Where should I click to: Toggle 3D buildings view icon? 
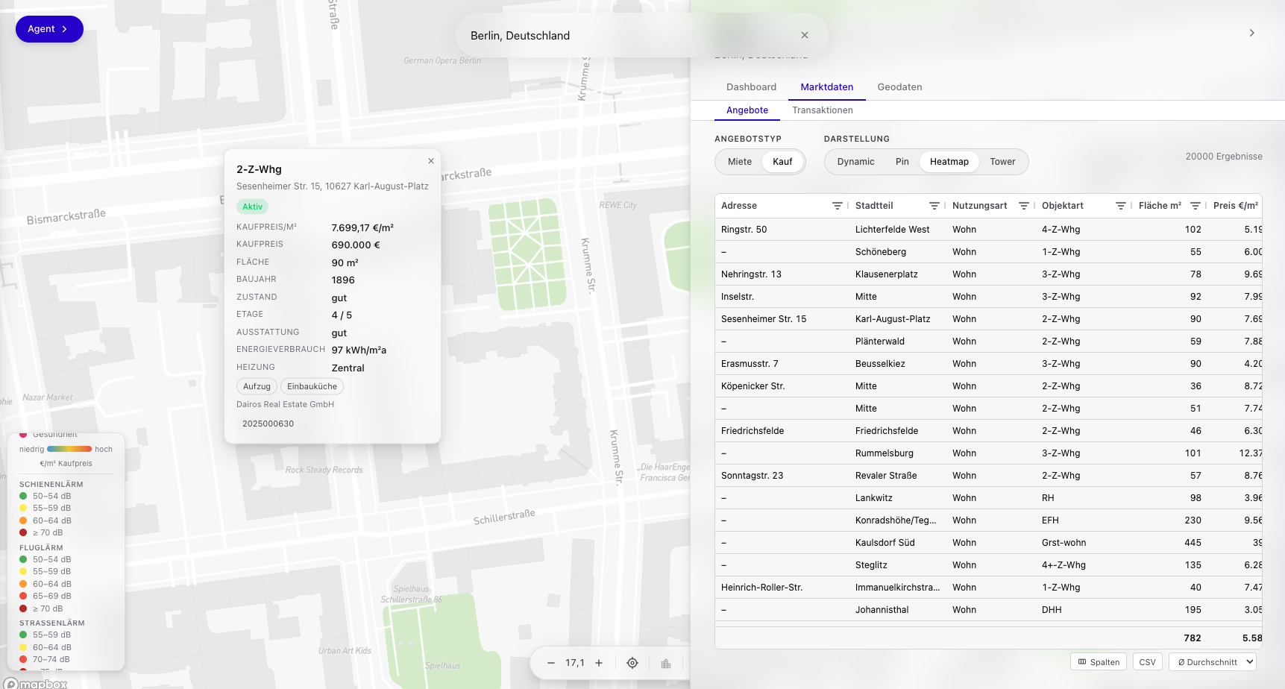[666, 663]
